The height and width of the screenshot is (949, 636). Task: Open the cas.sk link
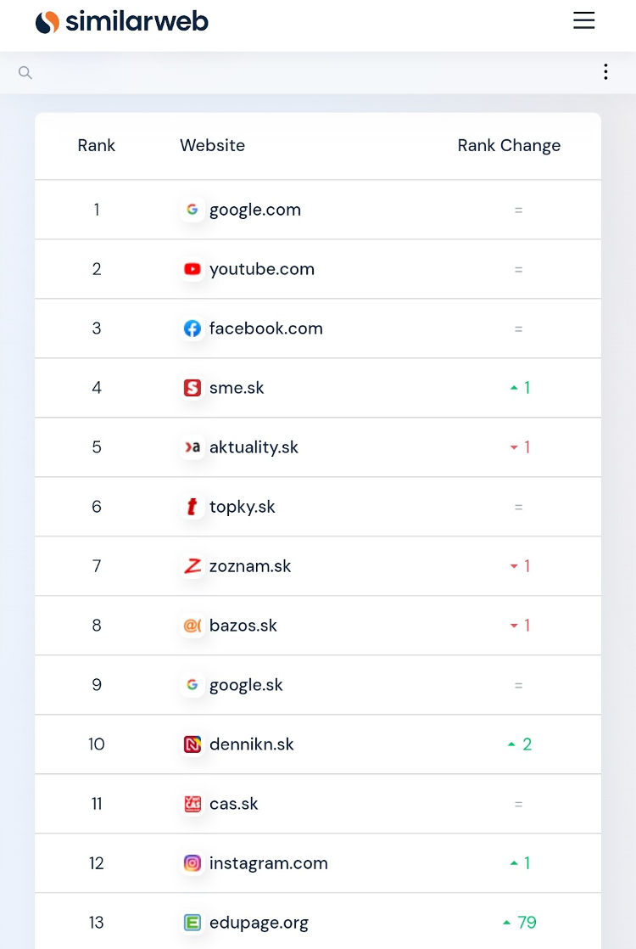233,804
